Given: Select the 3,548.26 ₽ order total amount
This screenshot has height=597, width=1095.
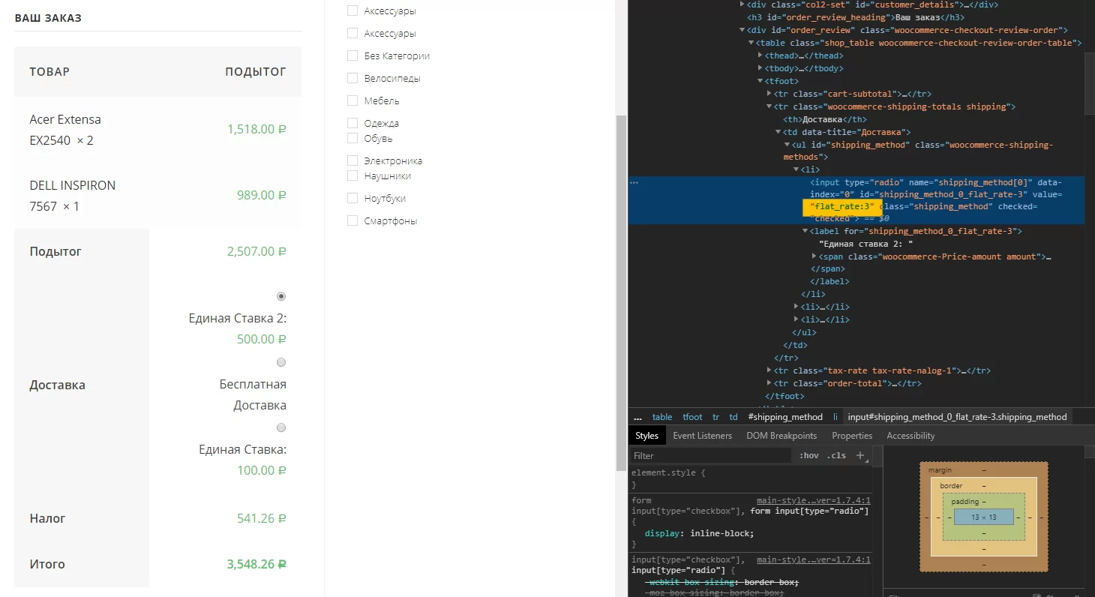Looking at the screenshot, I should click(256, 564).
